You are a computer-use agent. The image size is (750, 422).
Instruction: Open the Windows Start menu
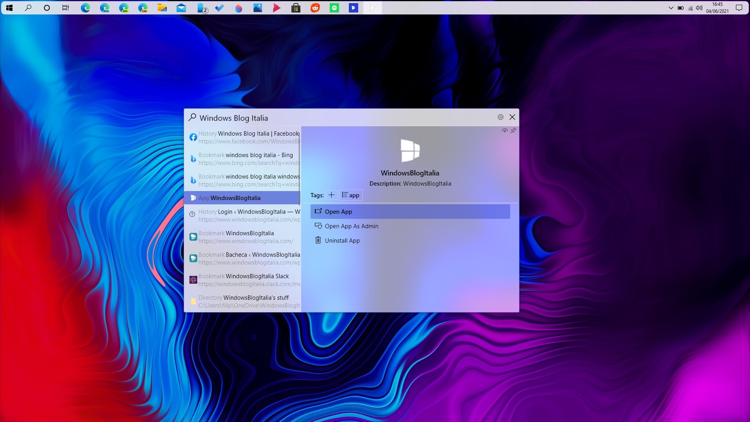click(9, 7)
